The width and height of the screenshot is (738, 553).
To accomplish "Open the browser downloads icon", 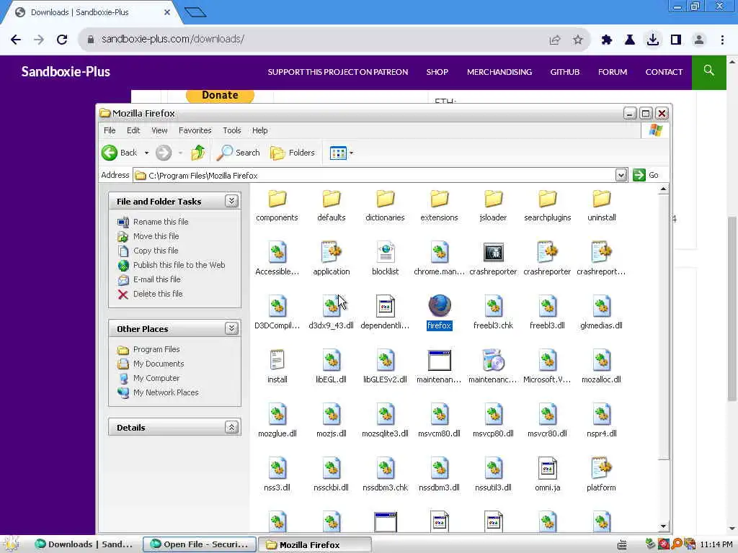I will tap(653, 40).
